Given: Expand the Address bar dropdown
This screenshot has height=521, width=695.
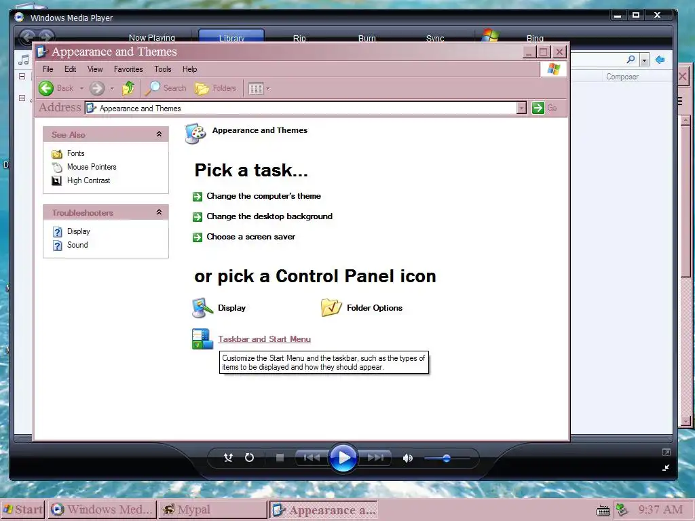Looking at the screenshot, I should [522, 108].
